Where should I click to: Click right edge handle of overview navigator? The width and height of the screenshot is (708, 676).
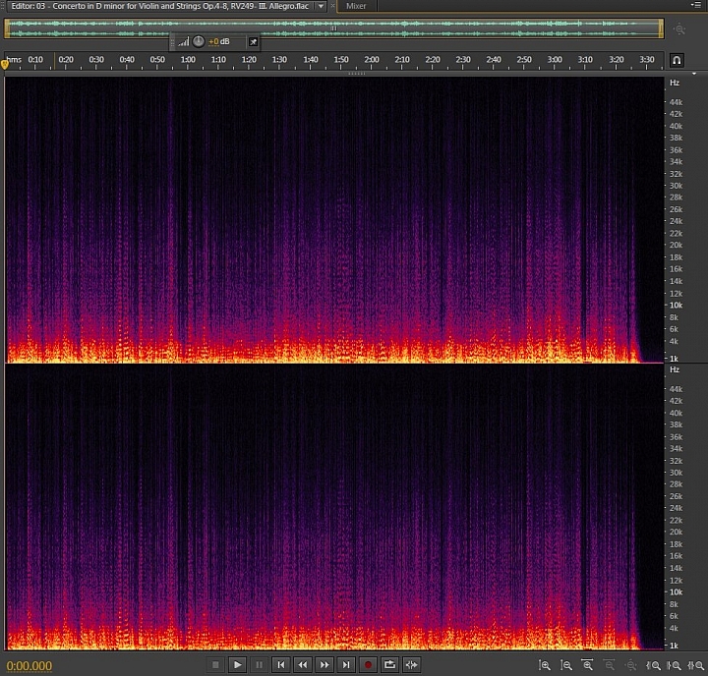(x=662, y=28)
